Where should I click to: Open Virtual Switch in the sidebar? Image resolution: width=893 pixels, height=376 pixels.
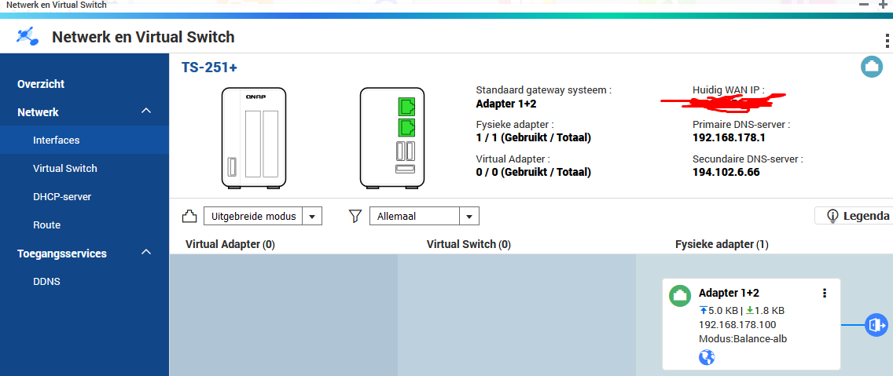tap(65, 168)
